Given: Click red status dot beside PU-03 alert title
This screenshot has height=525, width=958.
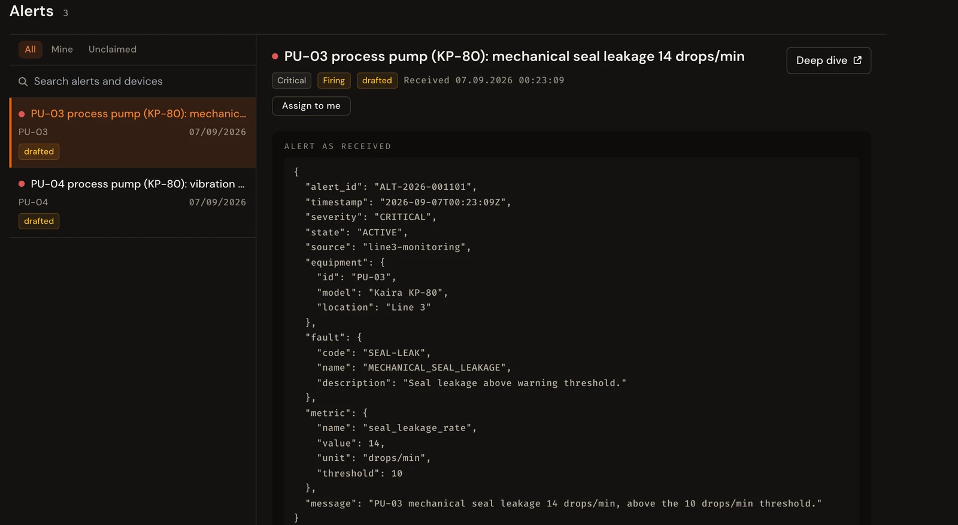Looking at the screenshot, I should [x=275, y=56].
